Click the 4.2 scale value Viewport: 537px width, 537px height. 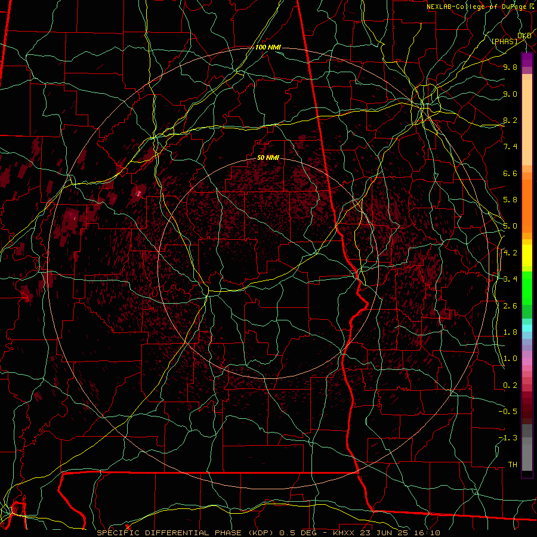click(x=510, y=253)
